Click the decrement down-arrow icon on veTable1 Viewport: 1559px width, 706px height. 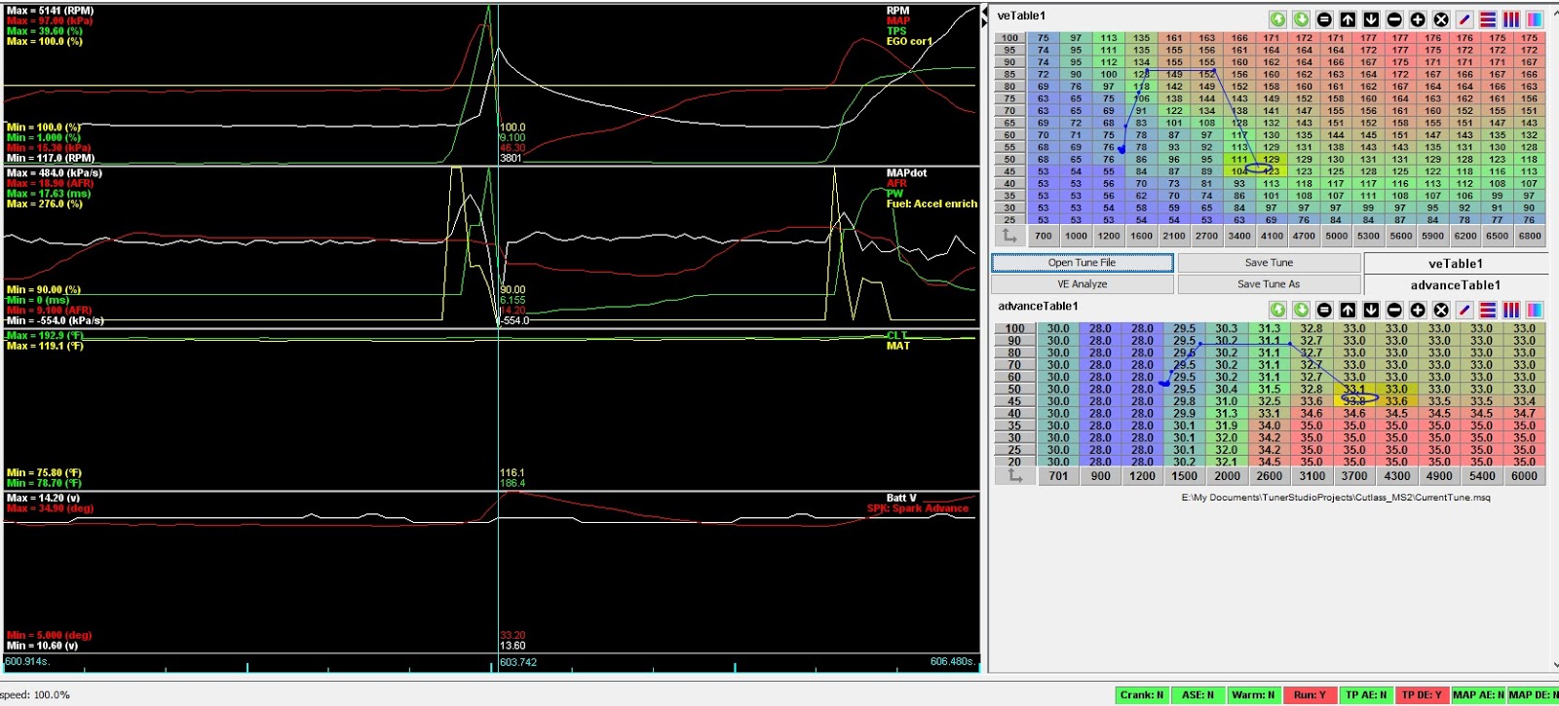tap(1371, 19)
